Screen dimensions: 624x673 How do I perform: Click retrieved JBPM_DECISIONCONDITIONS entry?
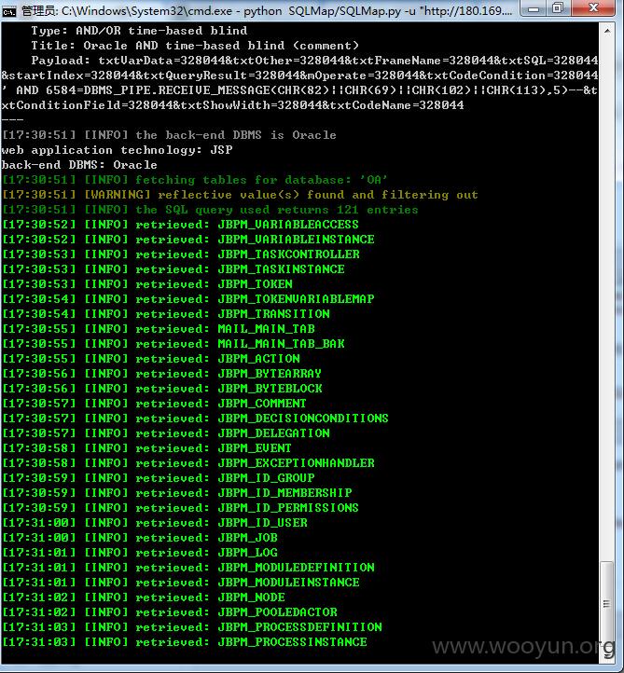195,419
